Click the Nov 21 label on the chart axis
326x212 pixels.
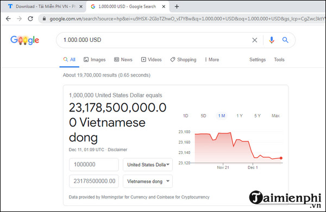click(x=223, y=167)
